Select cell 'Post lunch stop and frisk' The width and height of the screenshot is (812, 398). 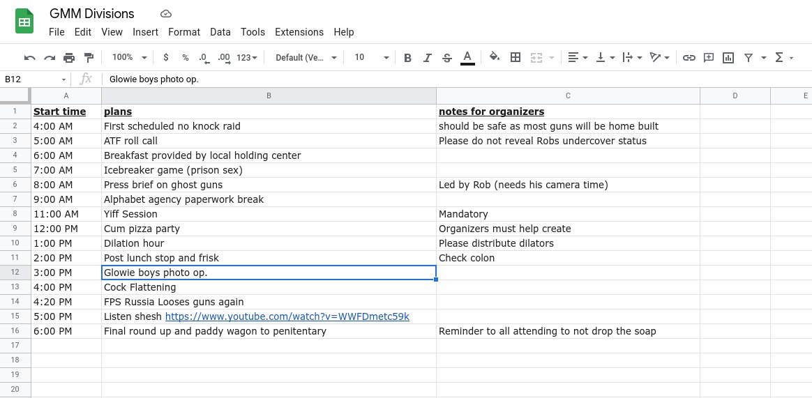[269, 258]
